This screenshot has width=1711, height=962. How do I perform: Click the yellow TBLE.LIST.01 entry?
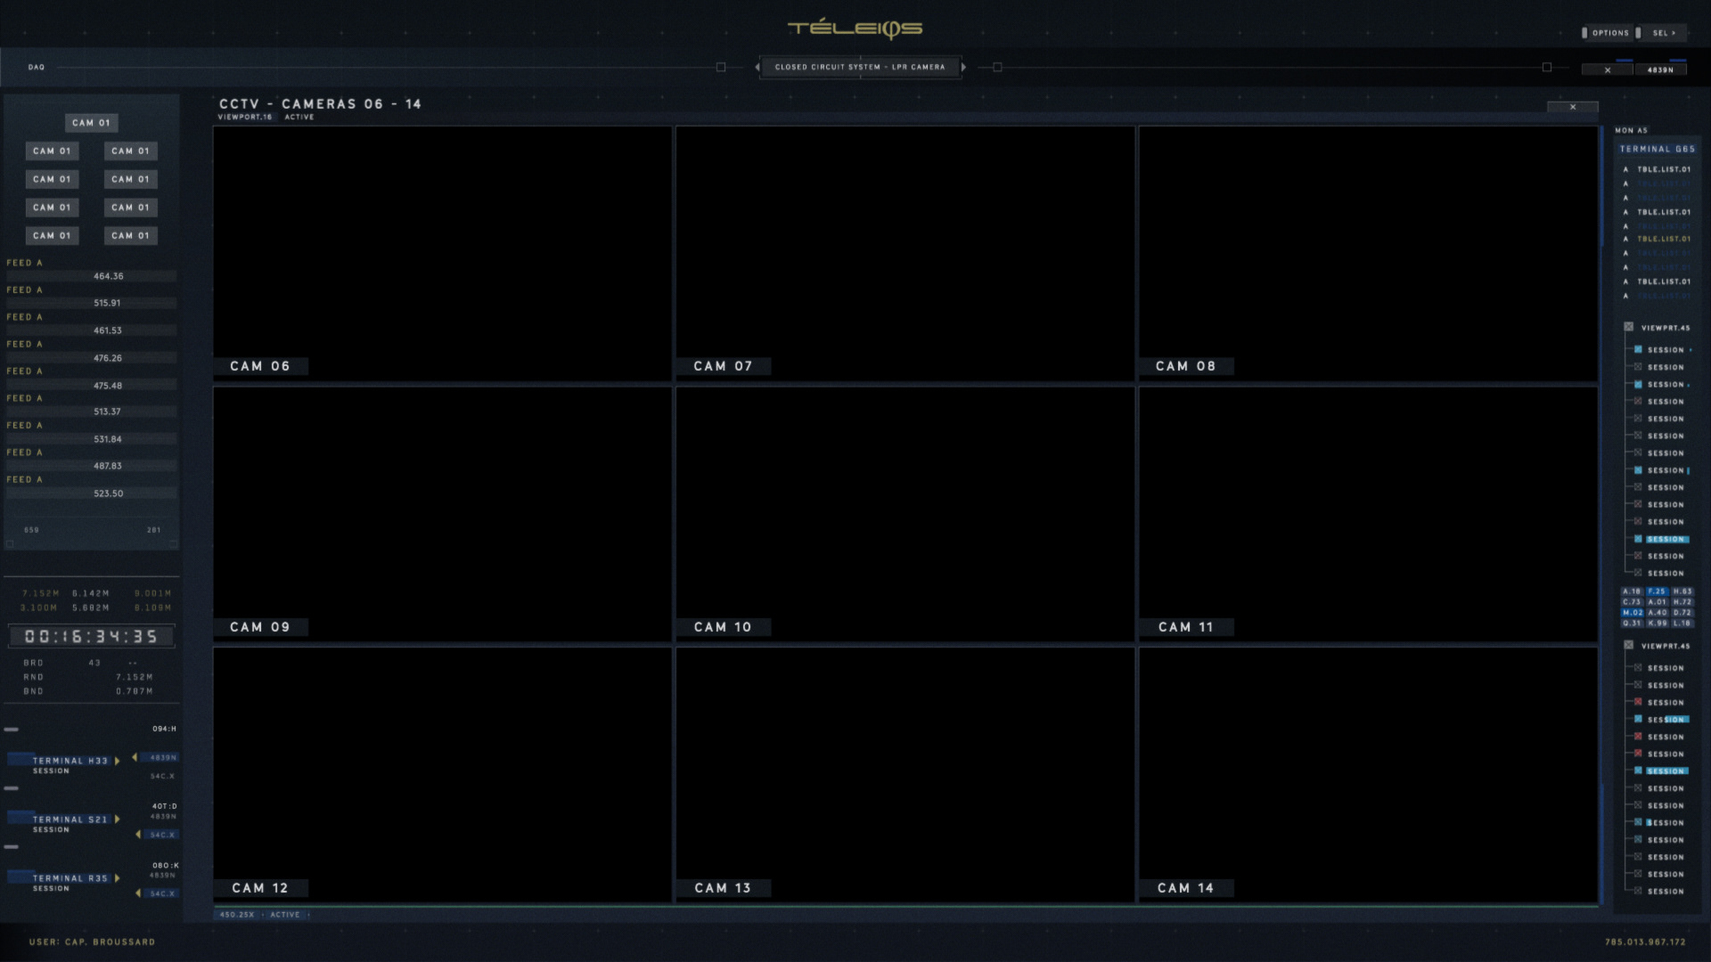click(1663, 239)
